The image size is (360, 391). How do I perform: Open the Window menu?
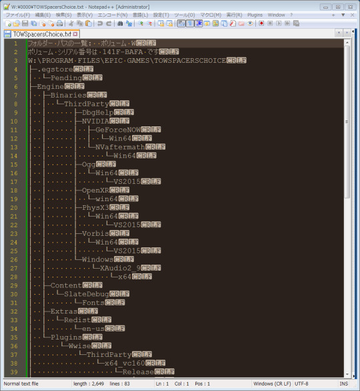click(276, 15)
